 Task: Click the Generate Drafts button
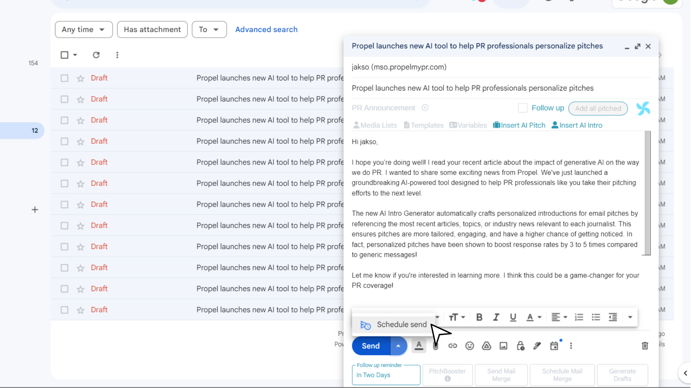[x=622, y=375]
